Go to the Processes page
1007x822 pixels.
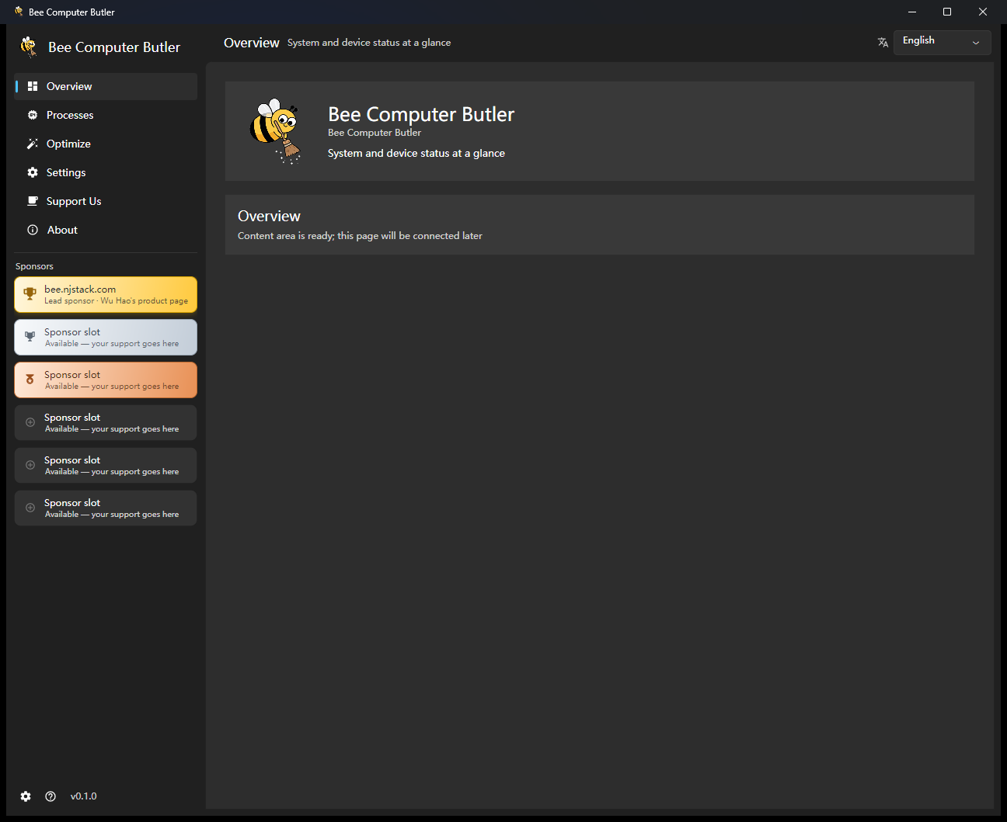(x=106, y=115)
